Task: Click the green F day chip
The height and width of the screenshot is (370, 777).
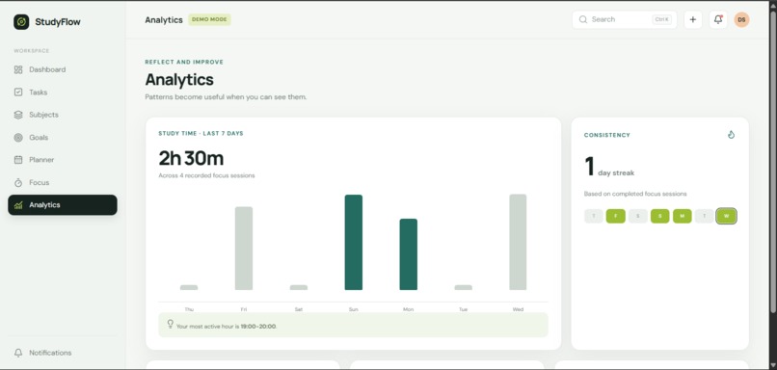Action: click(x=615, y=216)
